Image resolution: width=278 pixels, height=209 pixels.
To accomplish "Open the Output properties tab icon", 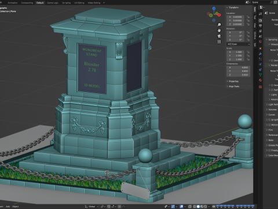I will 261,26.
